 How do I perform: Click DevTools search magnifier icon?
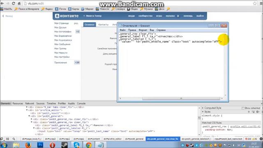(x=14, y=139)
